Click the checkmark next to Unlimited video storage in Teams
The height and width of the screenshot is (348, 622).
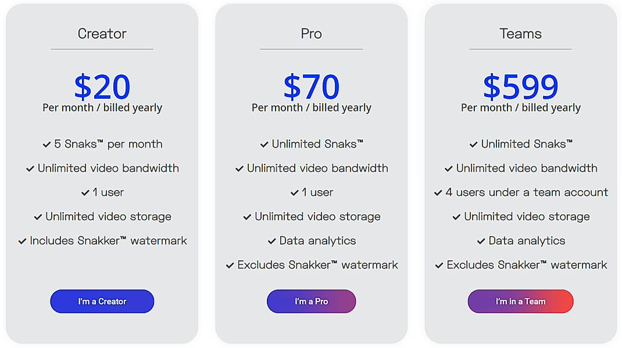tap(456, 216)
